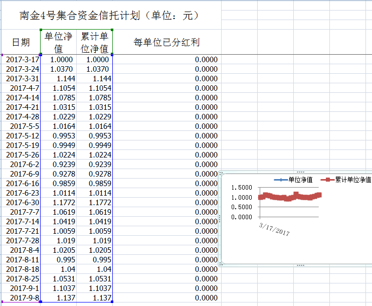Select the date cell 2017-3-17
Viewport: 372px width, 306px height.
tap(22, 60)
